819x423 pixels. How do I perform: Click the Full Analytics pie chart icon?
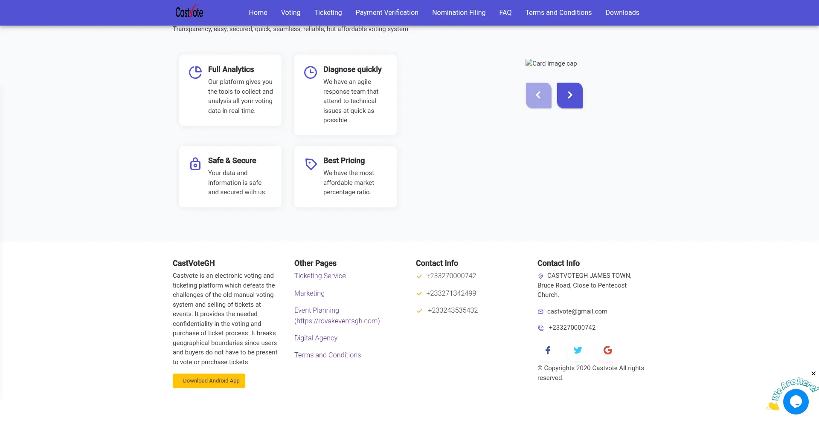coord(195,72)
